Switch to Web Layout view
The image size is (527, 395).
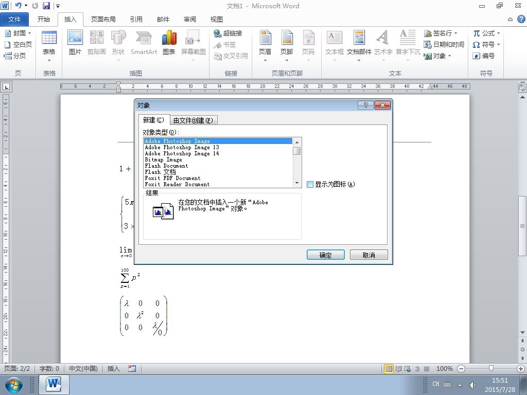tap(408, 369)
